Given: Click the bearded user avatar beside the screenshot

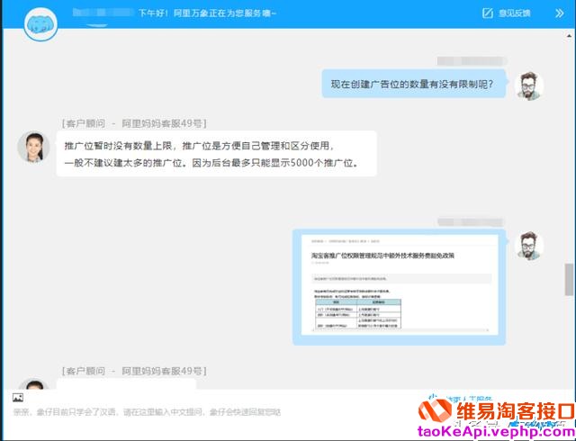Looking at the screenshot, I should 528,245.
